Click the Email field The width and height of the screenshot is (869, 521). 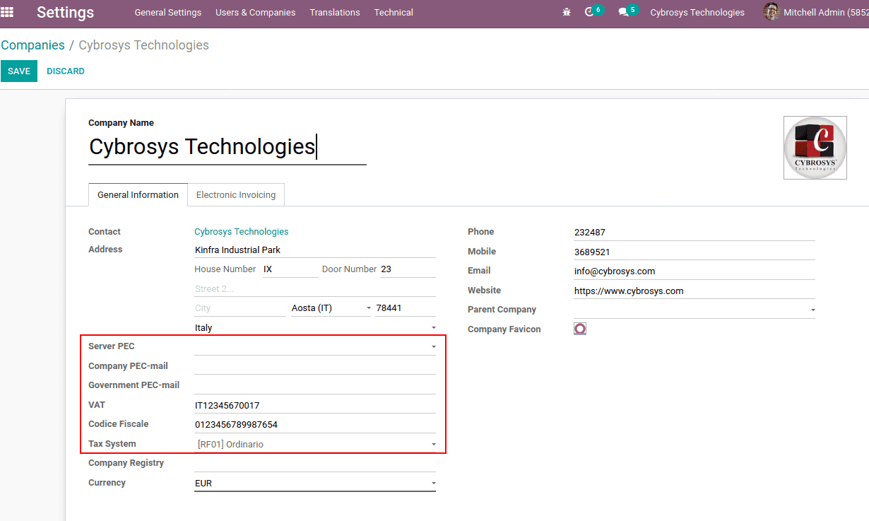pyautogui.click(x=694, y=271)
